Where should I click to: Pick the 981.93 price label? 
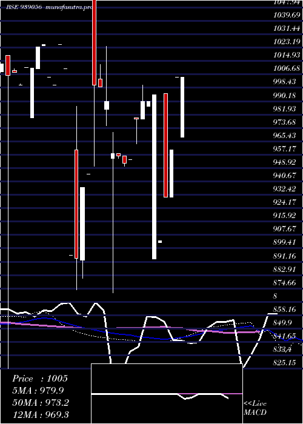285,109
